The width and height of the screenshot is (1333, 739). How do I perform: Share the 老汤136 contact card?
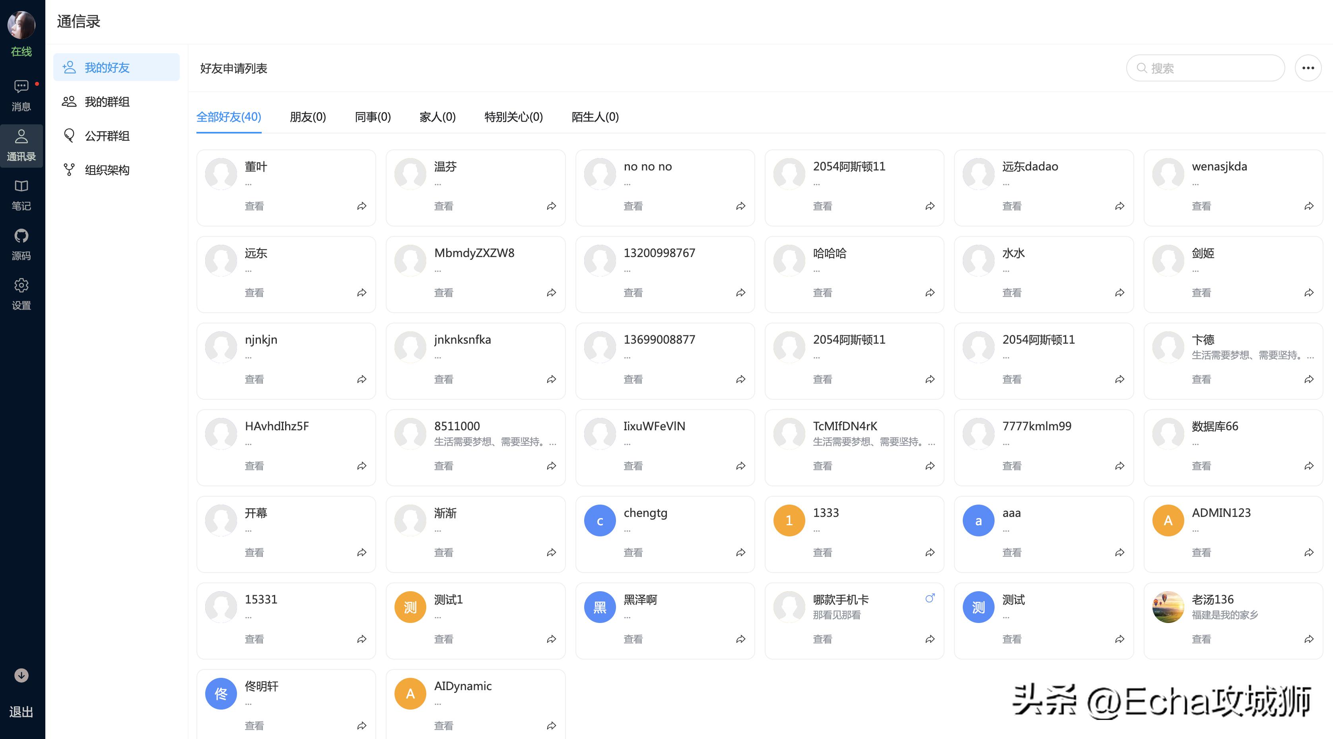(1309, 639)
